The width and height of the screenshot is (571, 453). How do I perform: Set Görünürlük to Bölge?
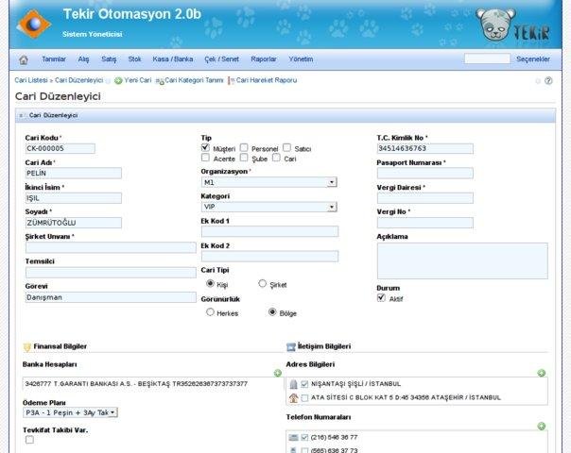272,312
